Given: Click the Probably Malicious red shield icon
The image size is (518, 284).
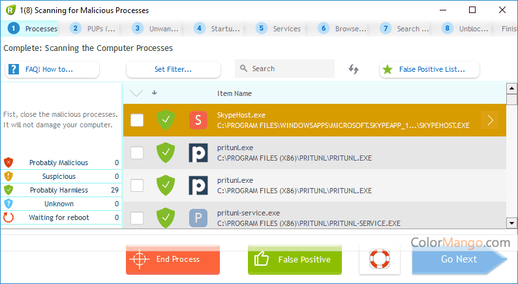Looking at the screenshot, I should coord(8,163).
